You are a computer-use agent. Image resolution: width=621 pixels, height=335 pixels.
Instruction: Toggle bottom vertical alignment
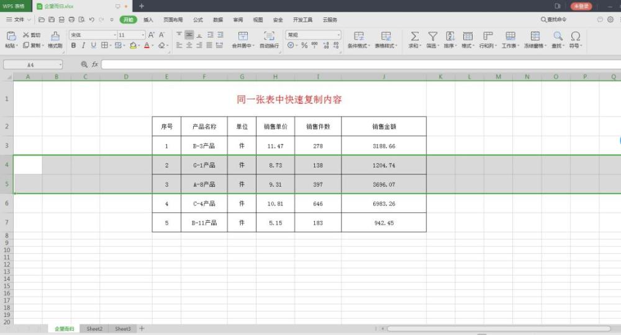199,35
